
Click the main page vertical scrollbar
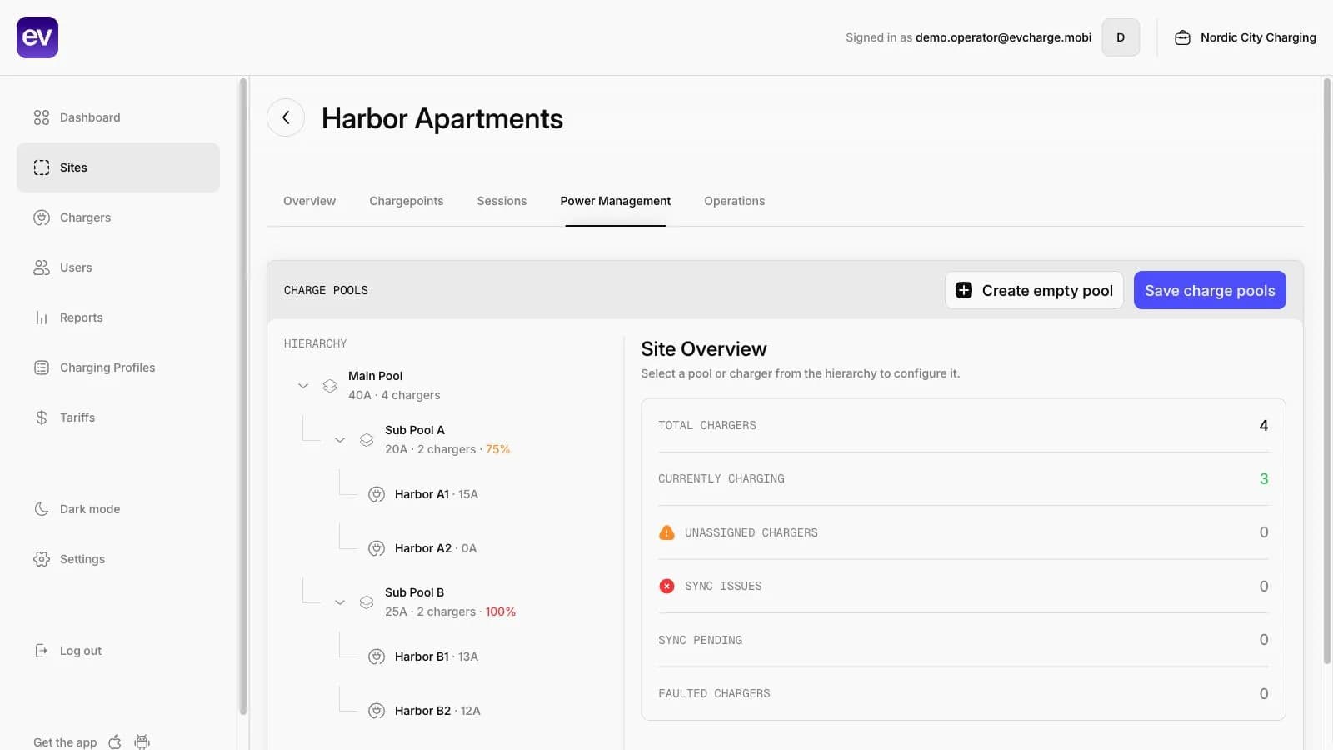(x=1327, y=372)
